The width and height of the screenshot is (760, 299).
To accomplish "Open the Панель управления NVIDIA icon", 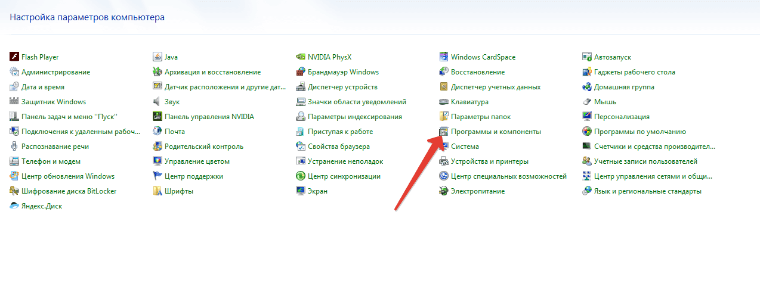I will pos(157,117).
